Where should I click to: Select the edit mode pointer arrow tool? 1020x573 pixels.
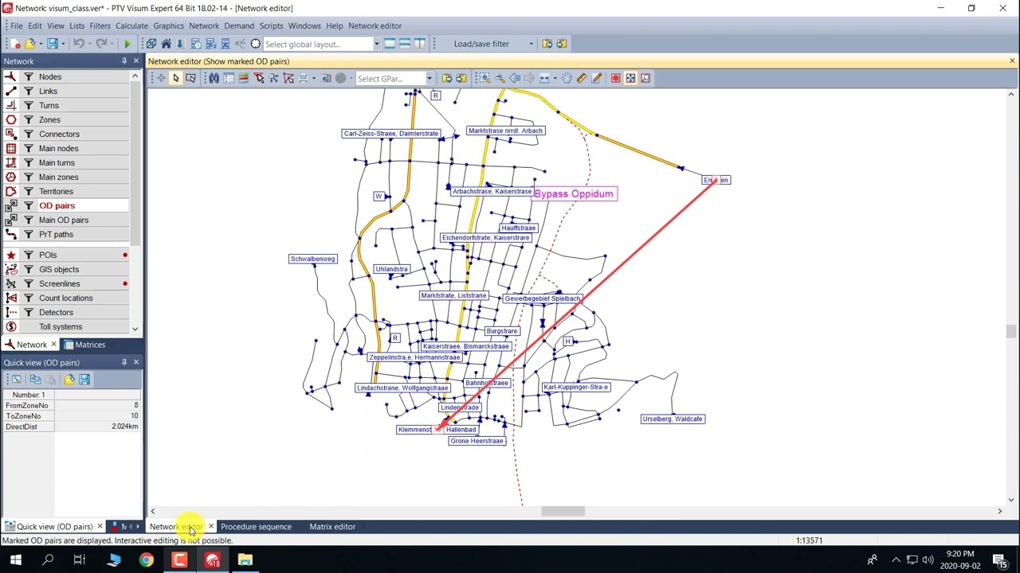(175, 78)
